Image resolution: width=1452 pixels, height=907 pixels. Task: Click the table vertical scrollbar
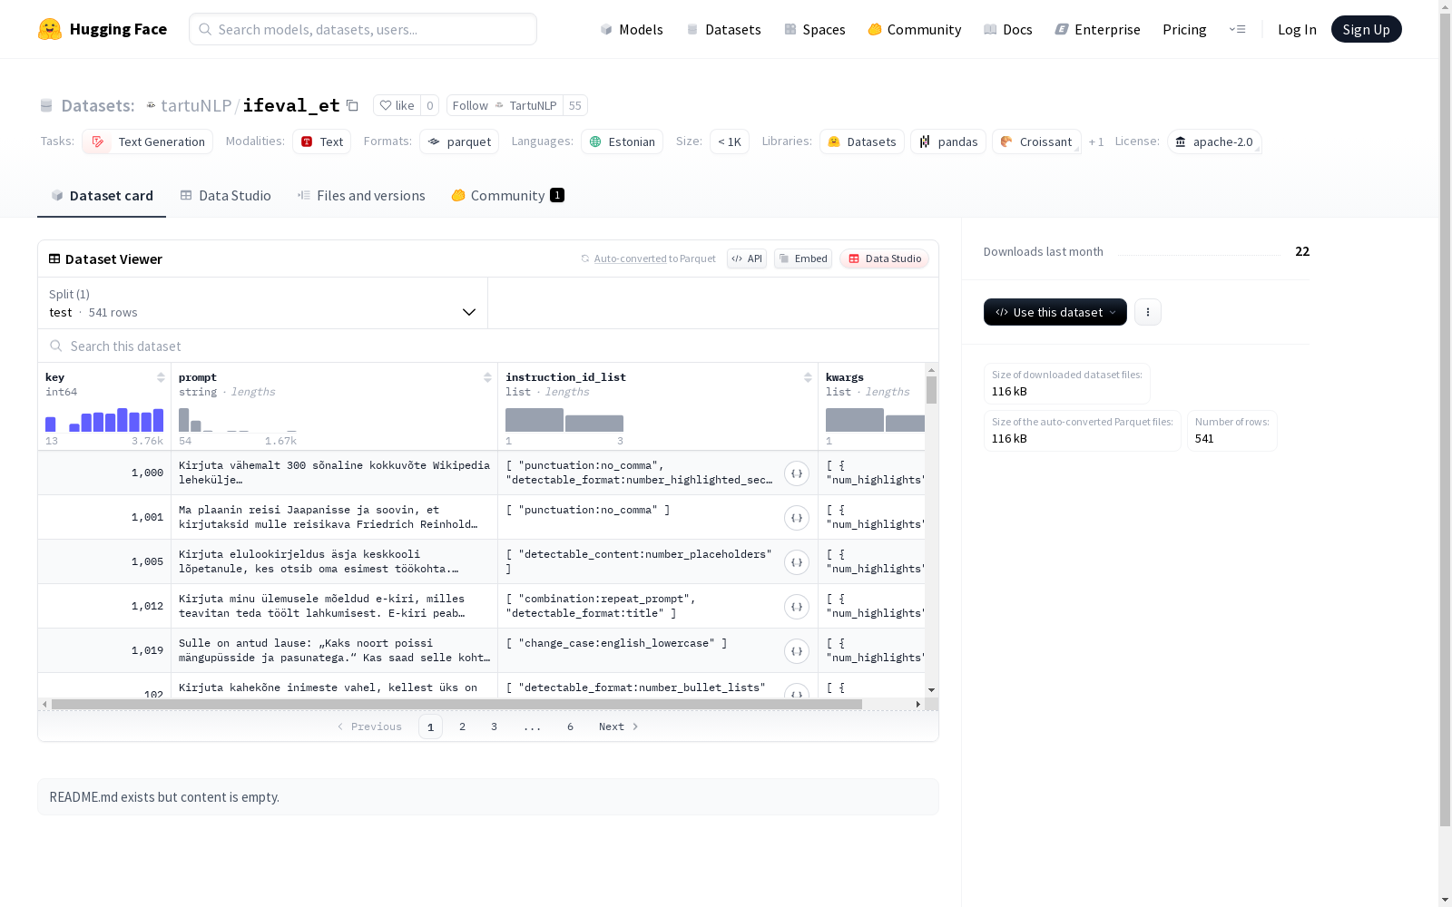click(931, 390)
